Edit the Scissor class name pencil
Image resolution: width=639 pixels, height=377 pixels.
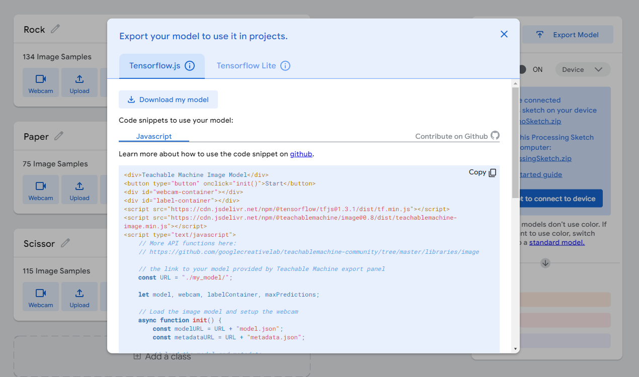tap(65, 243)
